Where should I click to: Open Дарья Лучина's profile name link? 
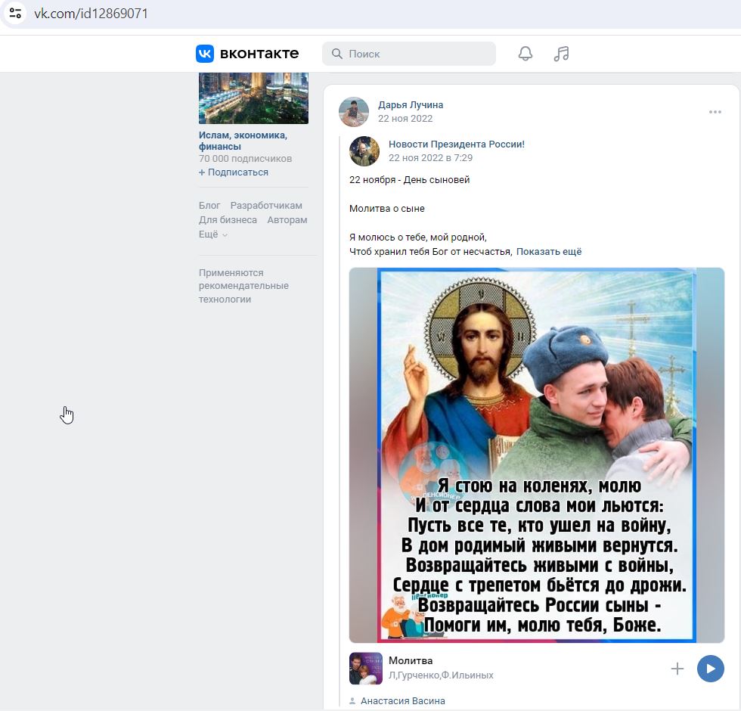410,105
